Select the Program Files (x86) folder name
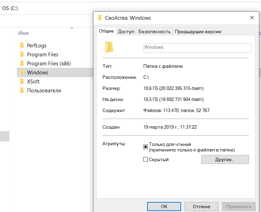The width and height of the screenshot is (261, 212). (x=49, y=64)
